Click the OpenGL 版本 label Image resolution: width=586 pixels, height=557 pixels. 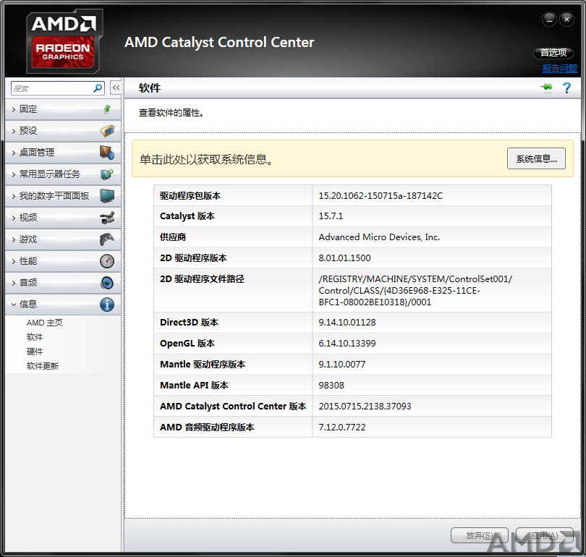pyautogui.click(x=187, y=343)
